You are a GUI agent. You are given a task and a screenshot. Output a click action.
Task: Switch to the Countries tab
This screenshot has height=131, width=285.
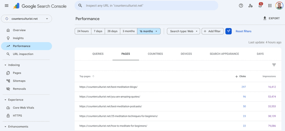[x=155, y=54]
